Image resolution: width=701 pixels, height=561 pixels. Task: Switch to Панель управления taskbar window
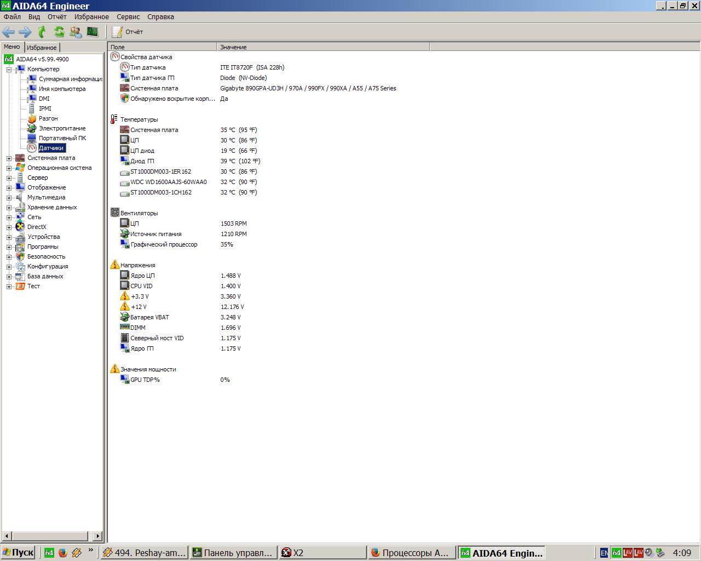point(233,553)
